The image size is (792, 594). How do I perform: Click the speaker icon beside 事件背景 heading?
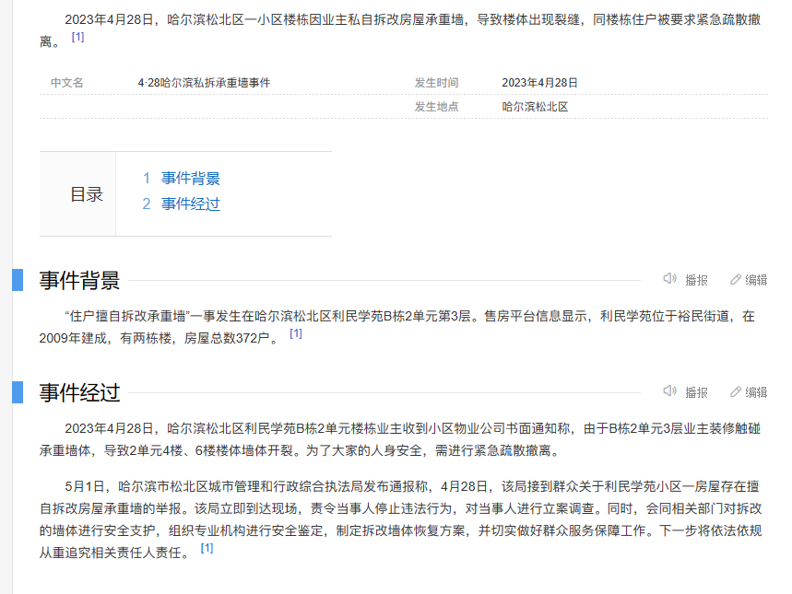tap(670, 279)
